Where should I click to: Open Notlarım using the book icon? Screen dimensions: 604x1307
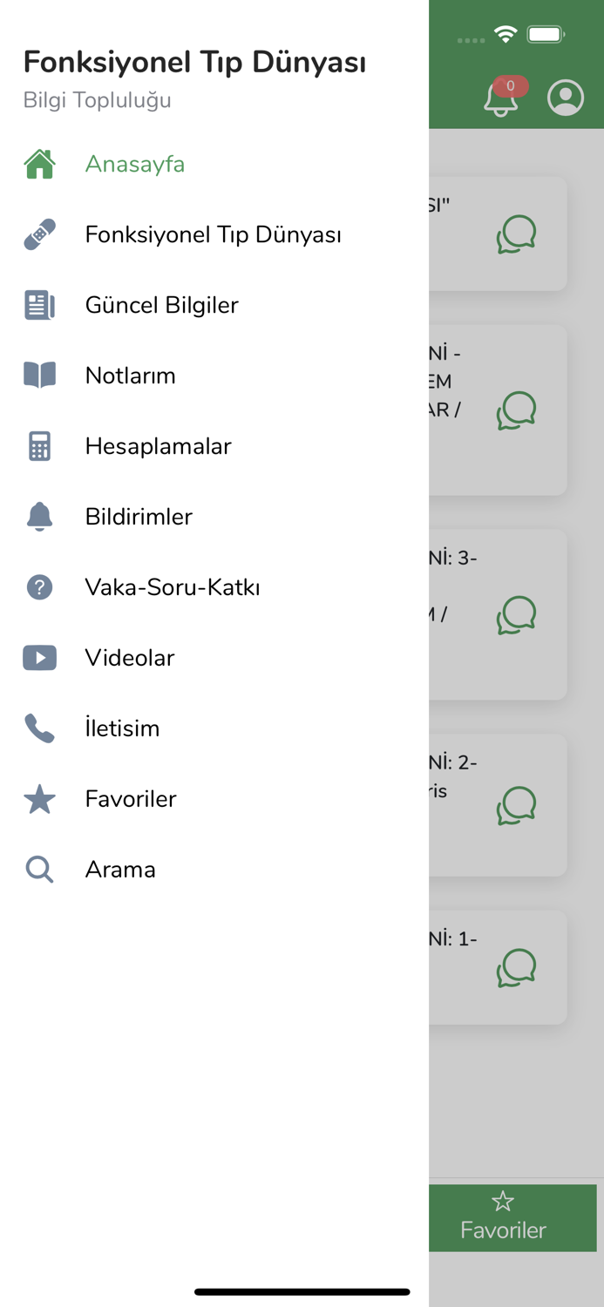pos(39,376)
